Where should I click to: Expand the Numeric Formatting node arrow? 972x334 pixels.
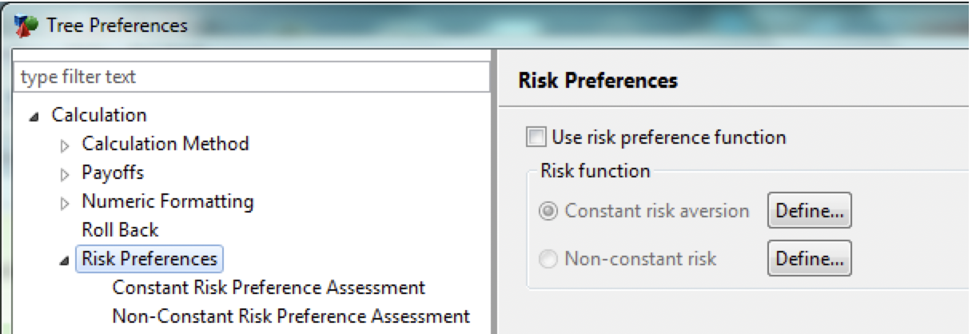tap(66, 202)
